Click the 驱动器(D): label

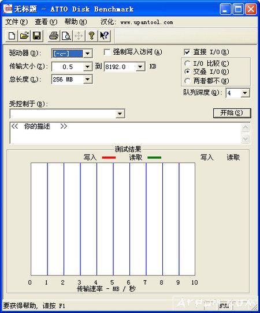[25, 53]
